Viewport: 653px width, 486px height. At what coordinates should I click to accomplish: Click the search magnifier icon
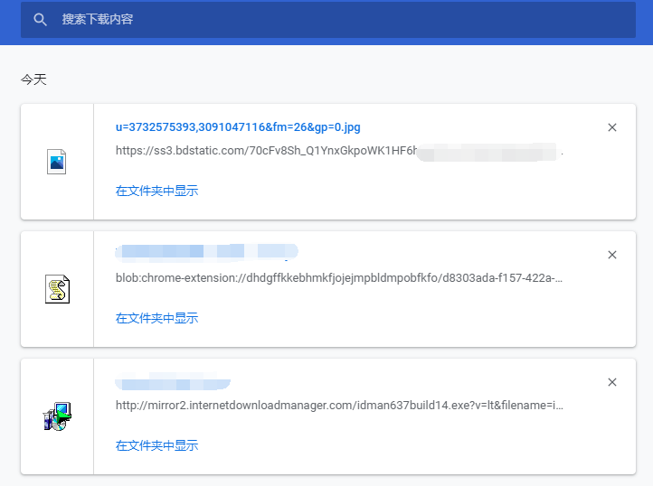point(40,20)
